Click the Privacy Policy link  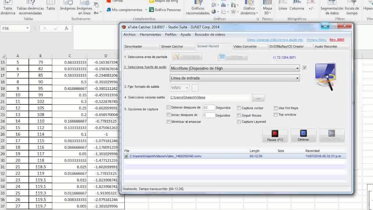point(316,40)
